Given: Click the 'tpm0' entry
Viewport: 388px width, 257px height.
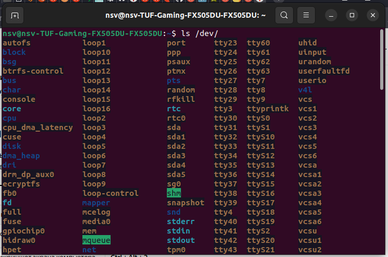Looking at the screenshot, I should point(176,250).
